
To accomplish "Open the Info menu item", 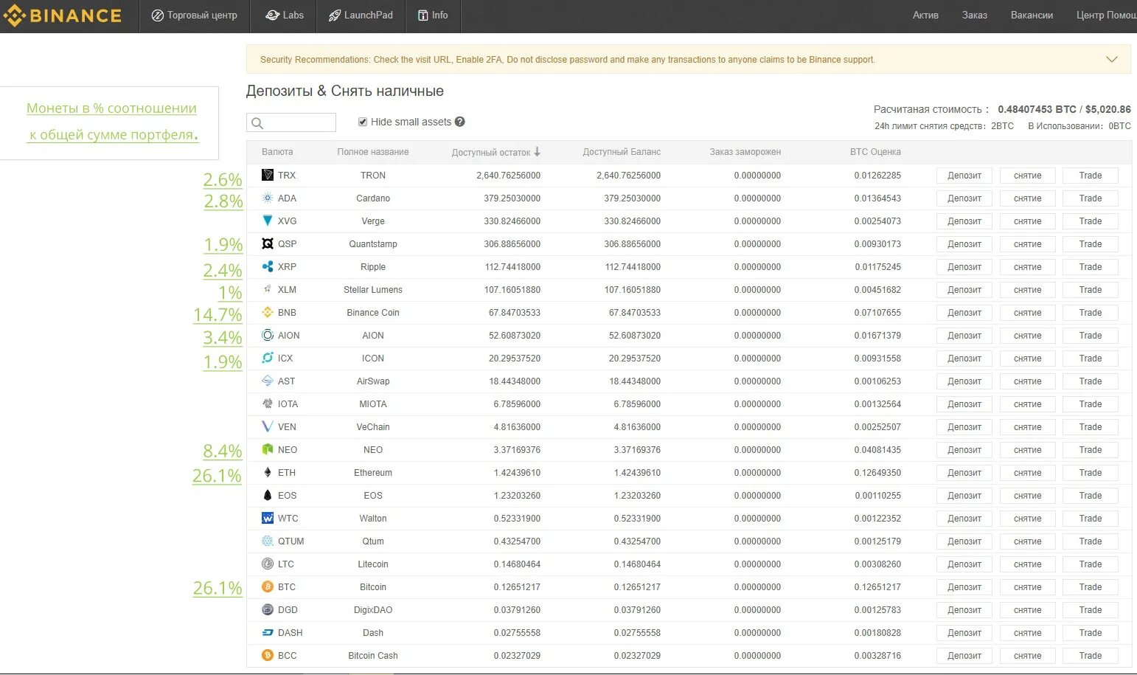I will pyautogui.click(x=433, y=15).
